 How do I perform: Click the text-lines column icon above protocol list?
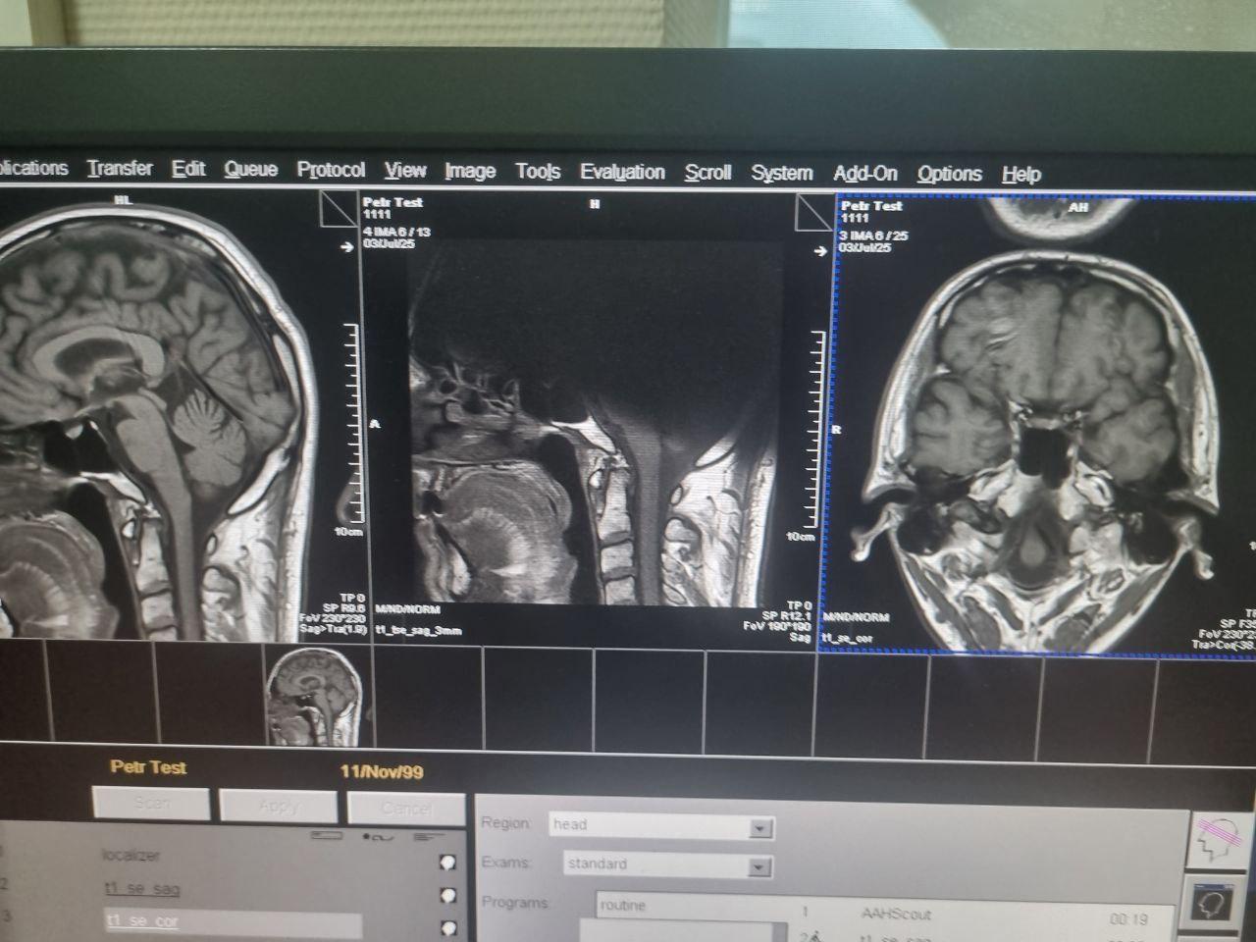tap(428, 836)
